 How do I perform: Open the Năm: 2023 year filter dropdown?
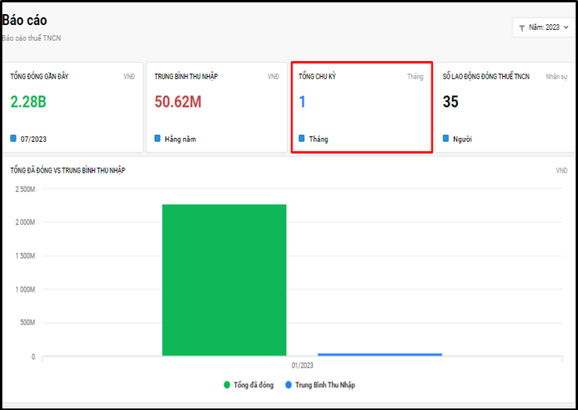[x=544, y=27]
